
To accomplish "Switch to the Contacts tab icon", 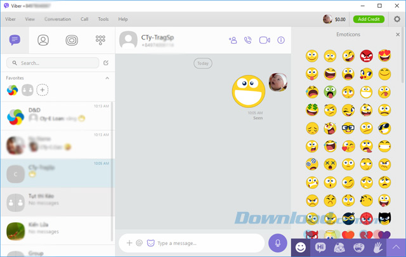I will (43, 40).
